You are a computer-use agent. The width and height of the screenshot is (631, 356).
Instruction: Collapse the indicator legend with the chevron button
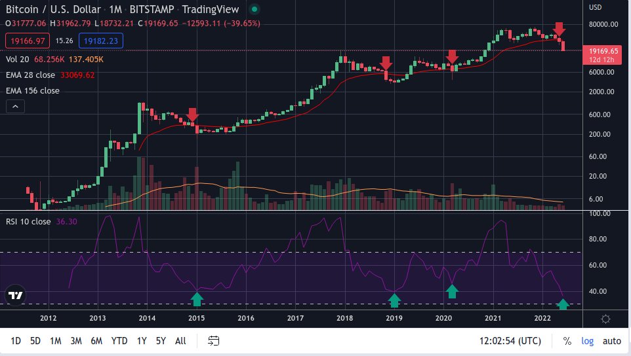(x=15, y=107)
